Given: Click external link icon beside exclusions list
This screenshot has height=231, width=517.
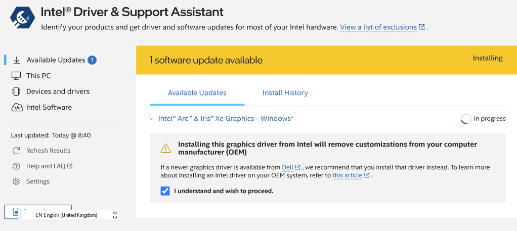Looking at the screenshot, I should tap(421, 27).
